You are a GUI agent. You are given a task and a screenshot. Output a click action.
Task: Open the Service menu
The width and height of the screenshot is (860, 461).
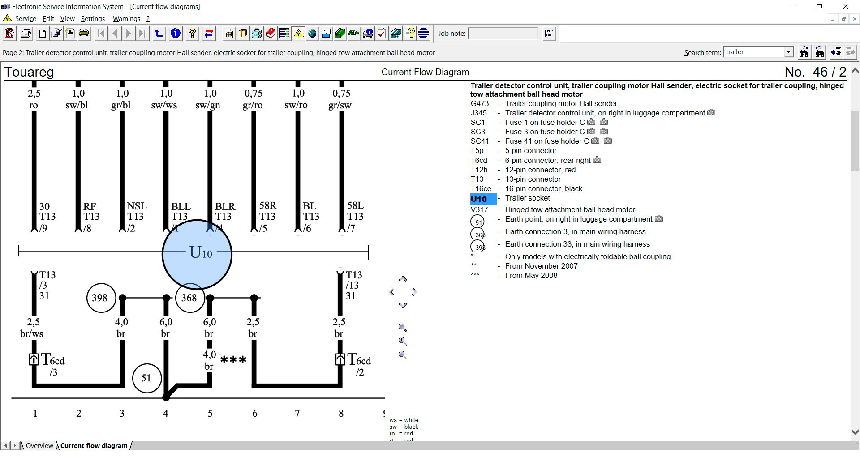pos(25,19)
